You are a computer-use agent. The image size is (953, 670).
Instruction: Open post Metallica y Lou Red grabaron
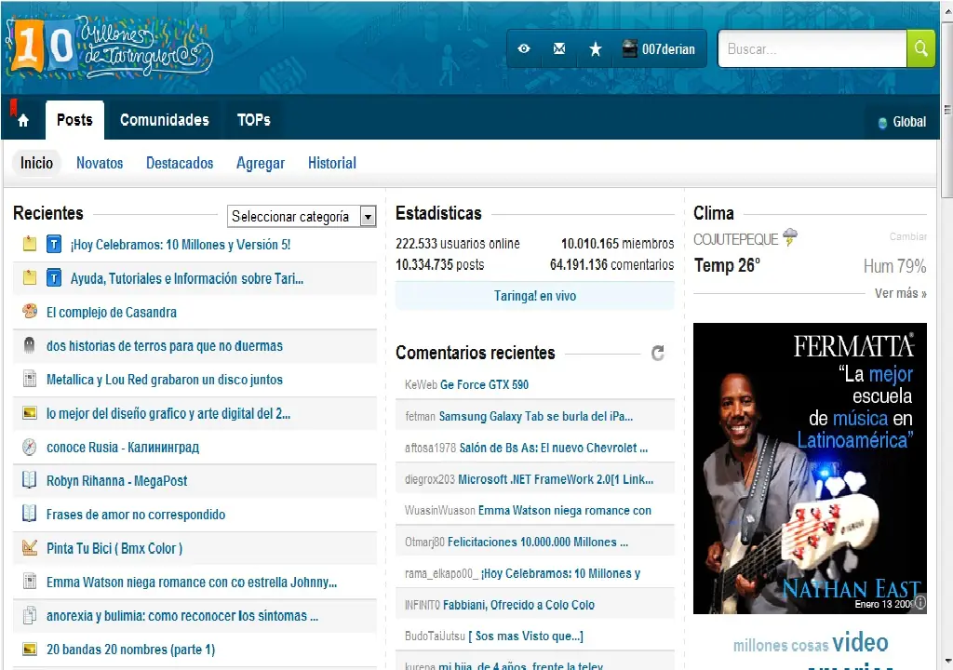[x=165, y=380]
